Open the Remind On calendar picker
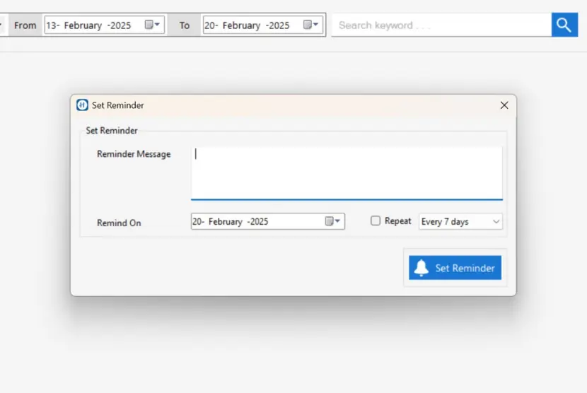Image resolution: width=587 pixels, height=393 pixels. (x=333, y=221)
